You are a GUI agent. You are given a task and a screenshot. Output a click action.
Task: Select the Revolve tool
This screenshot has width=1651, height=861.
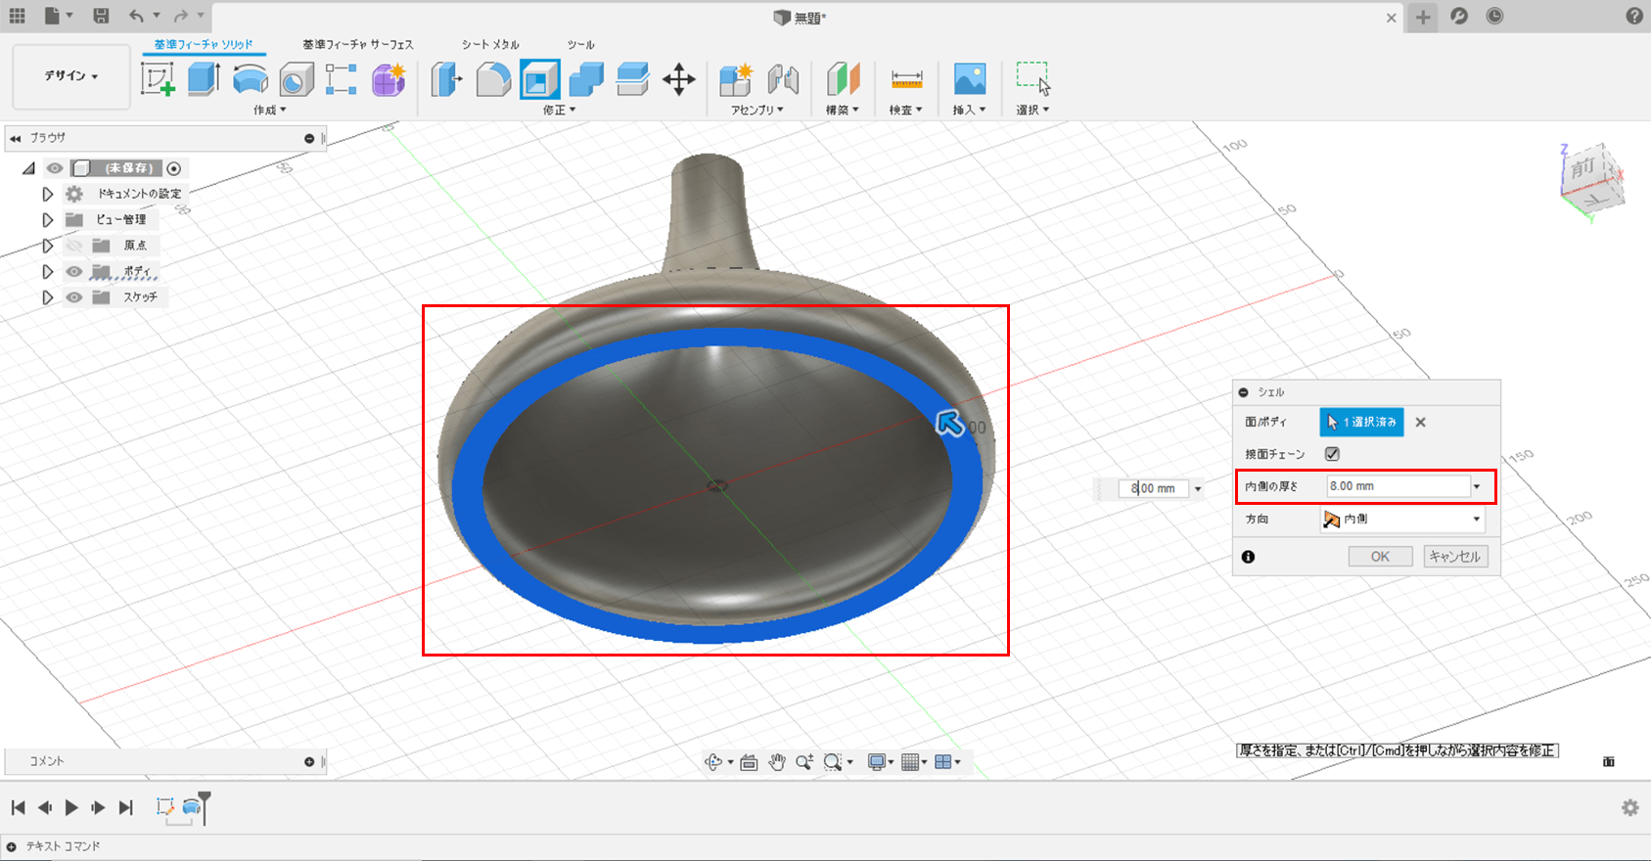(x=251, y=79)
